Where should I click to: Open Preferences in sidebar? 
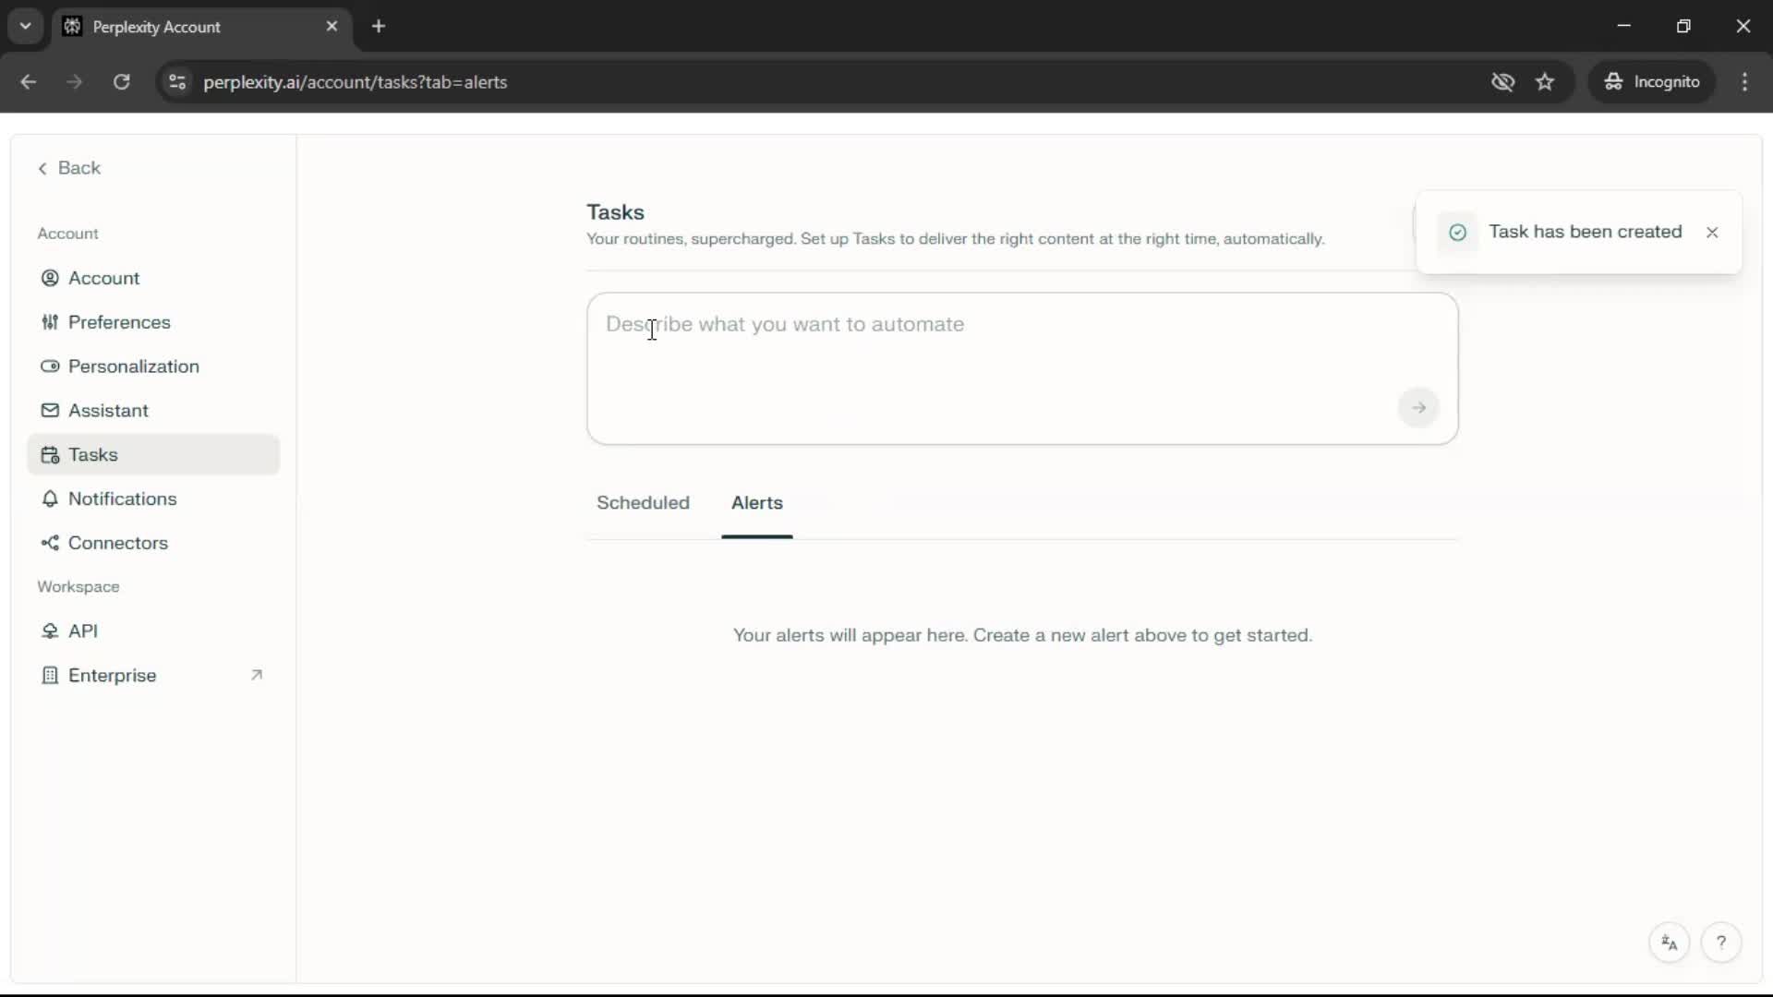coord(118,322)
